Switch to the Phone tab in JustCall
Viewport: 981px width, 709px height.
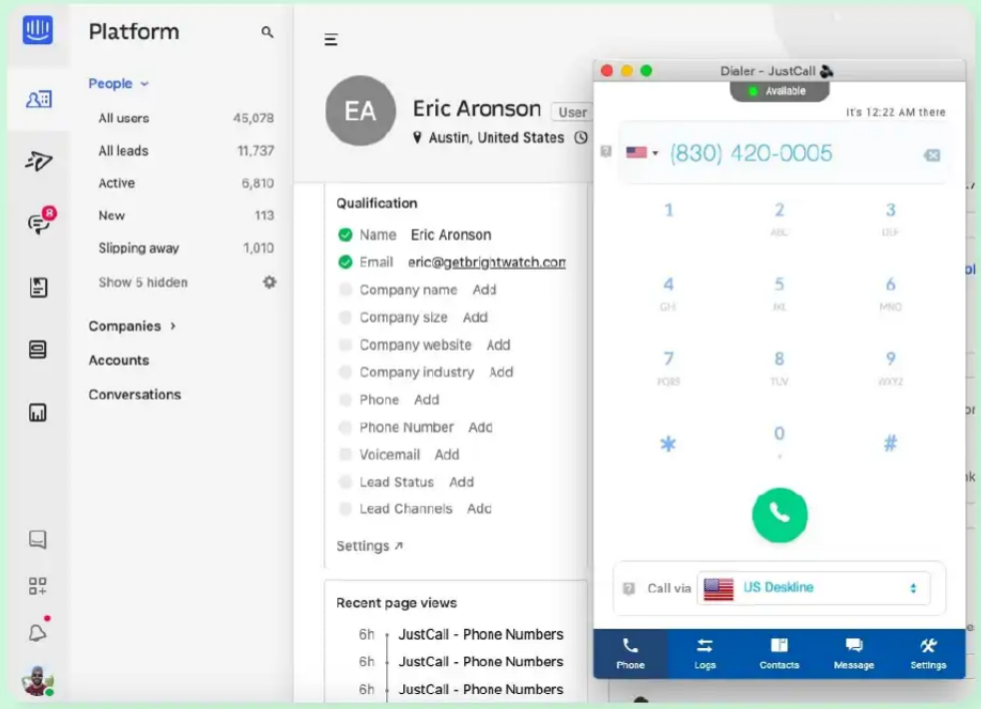pyautogui.click(x=630, y=654)
